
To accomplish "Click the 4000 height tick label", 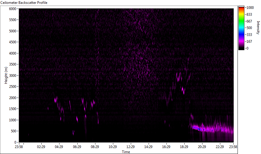I will 13,53.
